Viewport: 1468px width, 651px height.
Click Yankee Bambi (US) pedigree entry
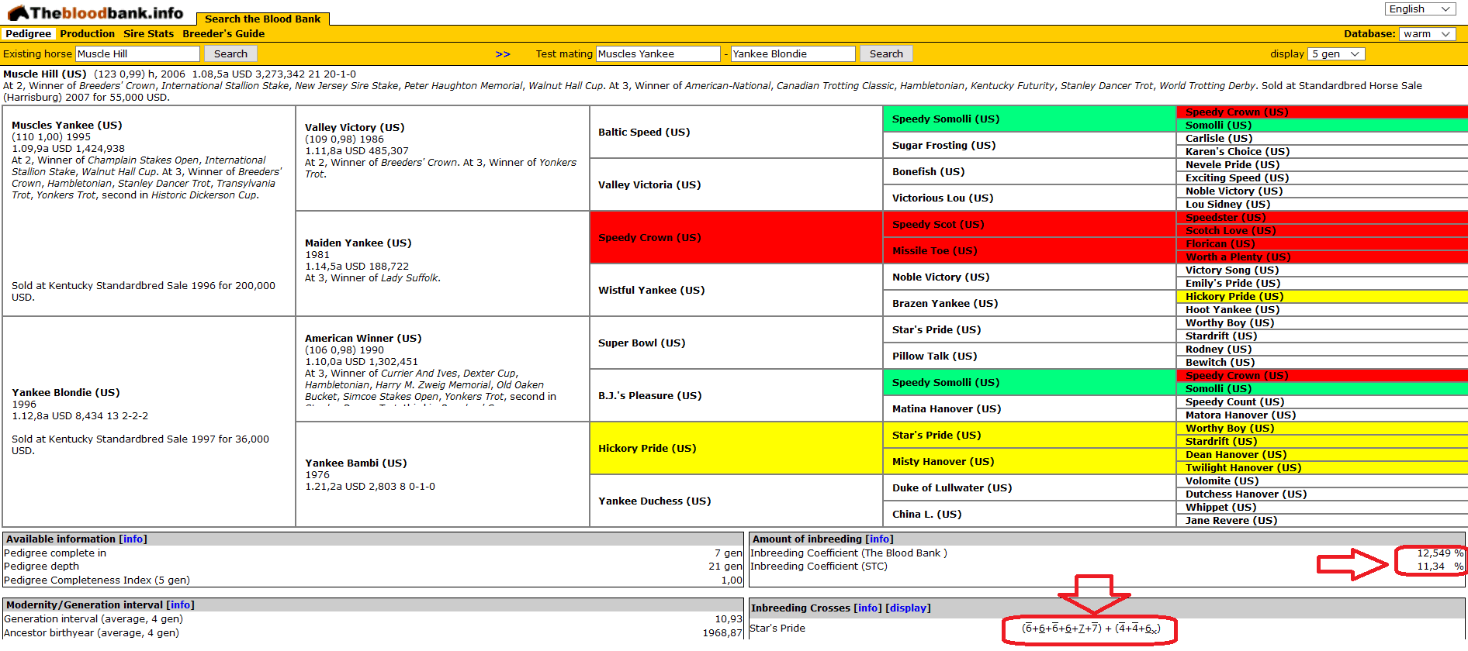point(356,463)
